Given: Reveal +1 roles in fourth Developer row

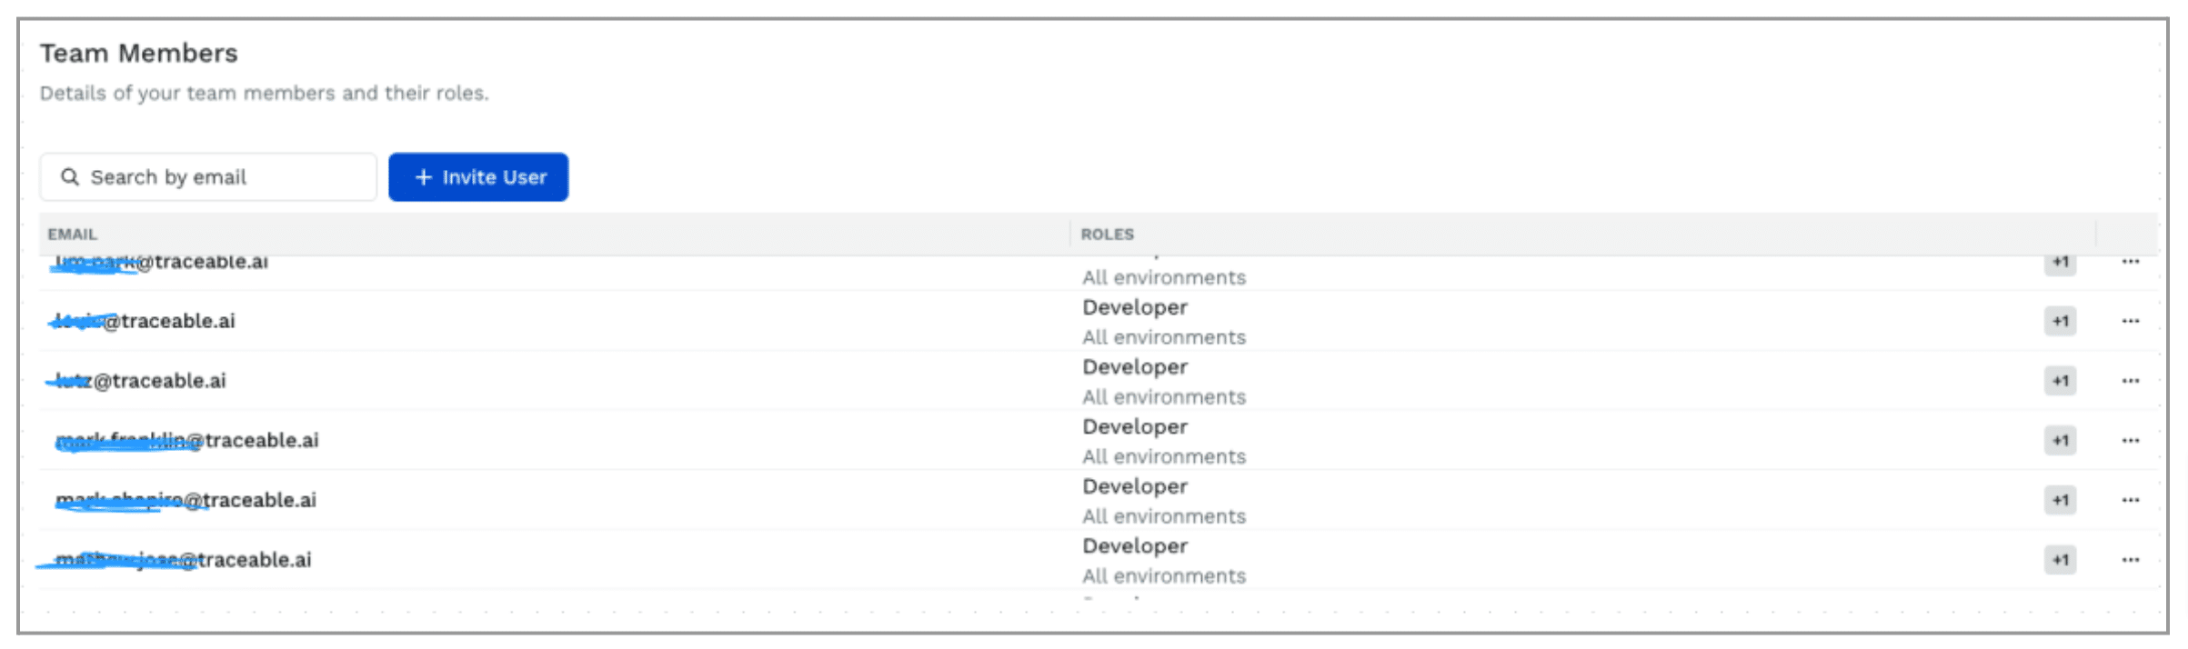Looking at the screenshot, I should coord(2060,500).
